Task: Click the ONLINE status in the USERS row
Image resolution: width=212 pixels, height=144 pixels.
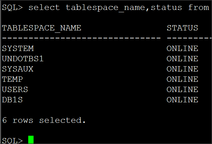Action: [x=182, y=90]
